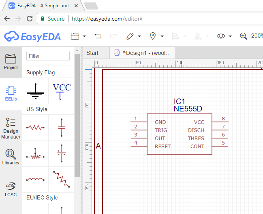Click the THRES pin label
The width and height of the screenshot is (263, 214).
point(196,138)
